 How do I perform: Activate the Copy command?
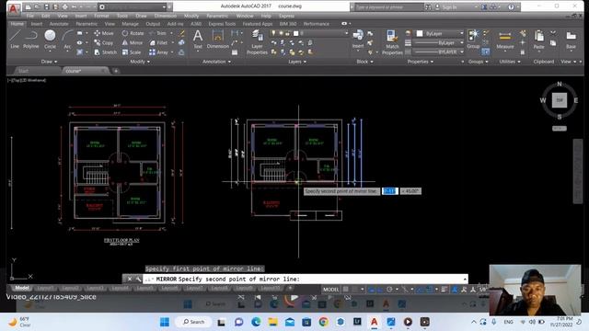pos(104,43)
